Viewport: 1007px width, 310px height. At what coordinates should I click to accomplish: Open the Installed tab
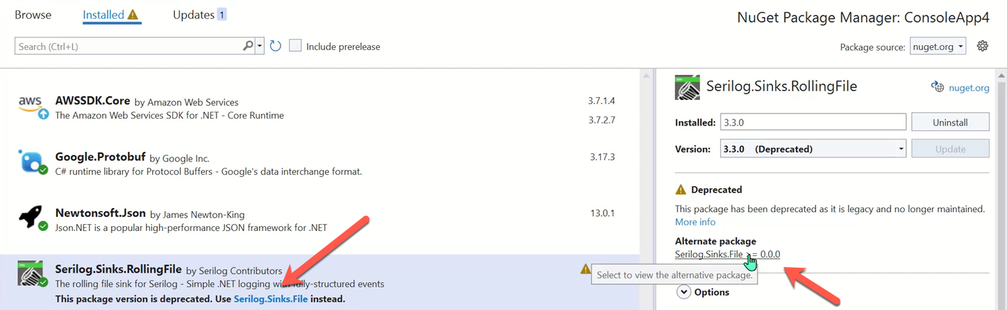point(111,15)
